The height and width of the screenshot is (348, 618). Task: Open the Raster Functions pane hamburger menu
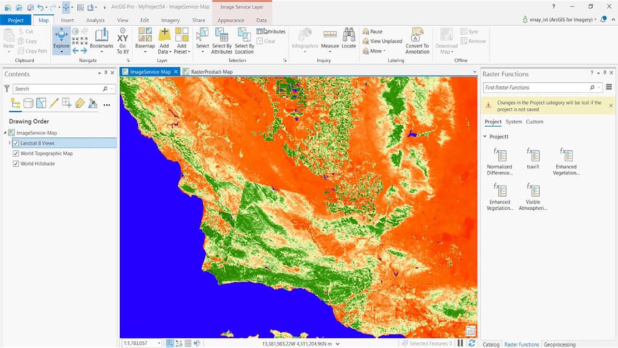(x=609, y=87)
